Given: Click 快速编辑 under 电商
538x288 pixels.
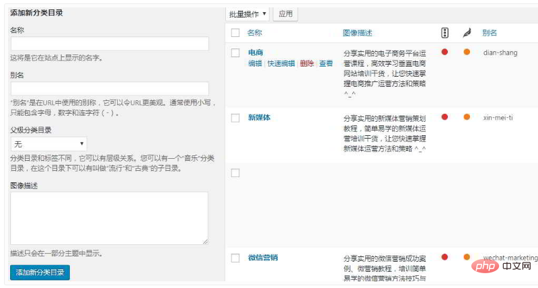Looking at the screenshot, I should coord(281,63).
